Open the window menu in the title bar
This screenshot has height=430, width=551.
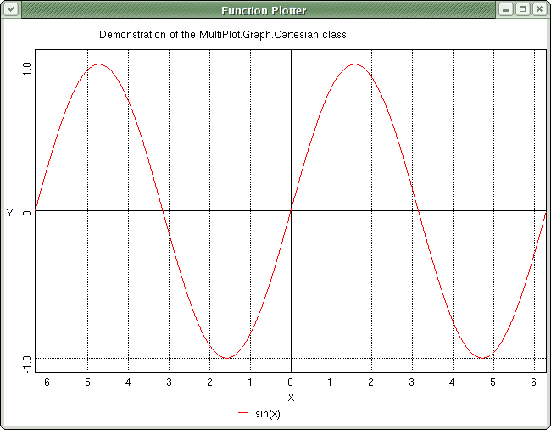(x=10, y=10)
